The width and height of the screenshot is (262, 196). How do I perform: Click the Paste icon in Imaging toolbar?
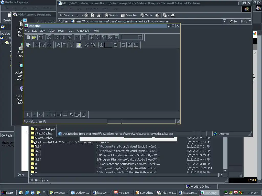click(69, 37)
